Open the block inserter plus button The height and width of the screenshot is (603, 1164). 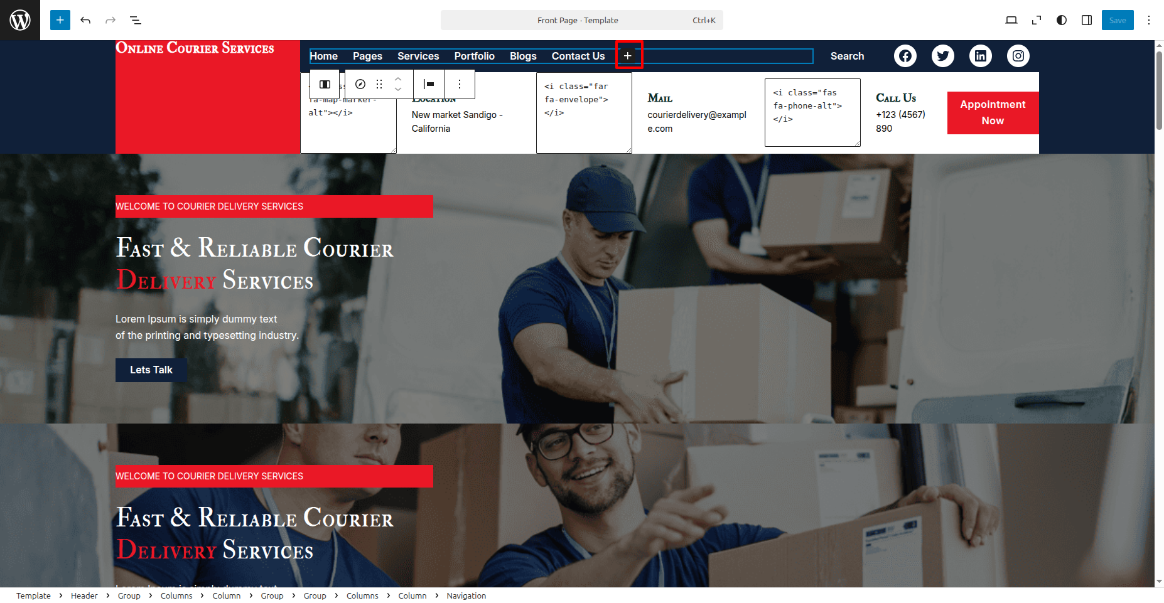coord(60,20)
